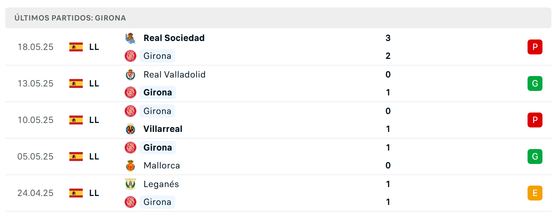Viewport: 557px width, 218px height.
Task: Click Girona crest in Real Sociedad match
Action: 130,56
